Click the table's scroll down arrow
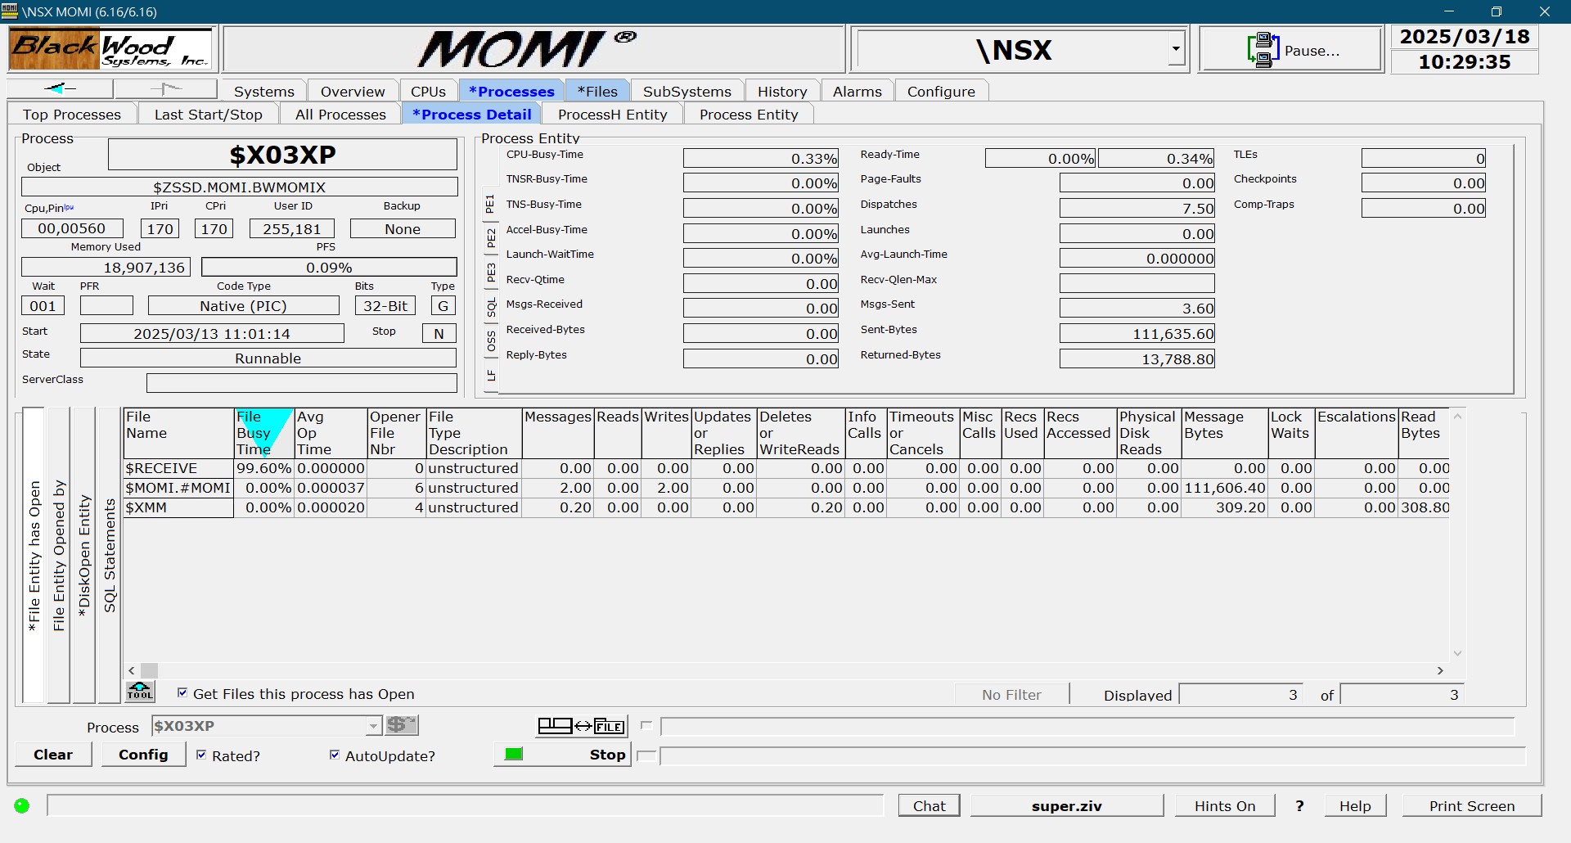Viewport: 1571px width, 843px height. click(1457, 652)
